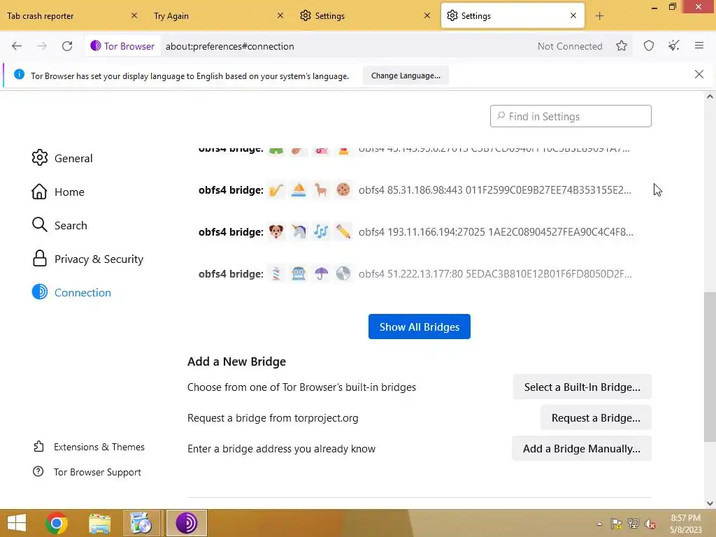716x537 pixels.
Task: Click the Tor Browser identity icon
Action: 122,46
